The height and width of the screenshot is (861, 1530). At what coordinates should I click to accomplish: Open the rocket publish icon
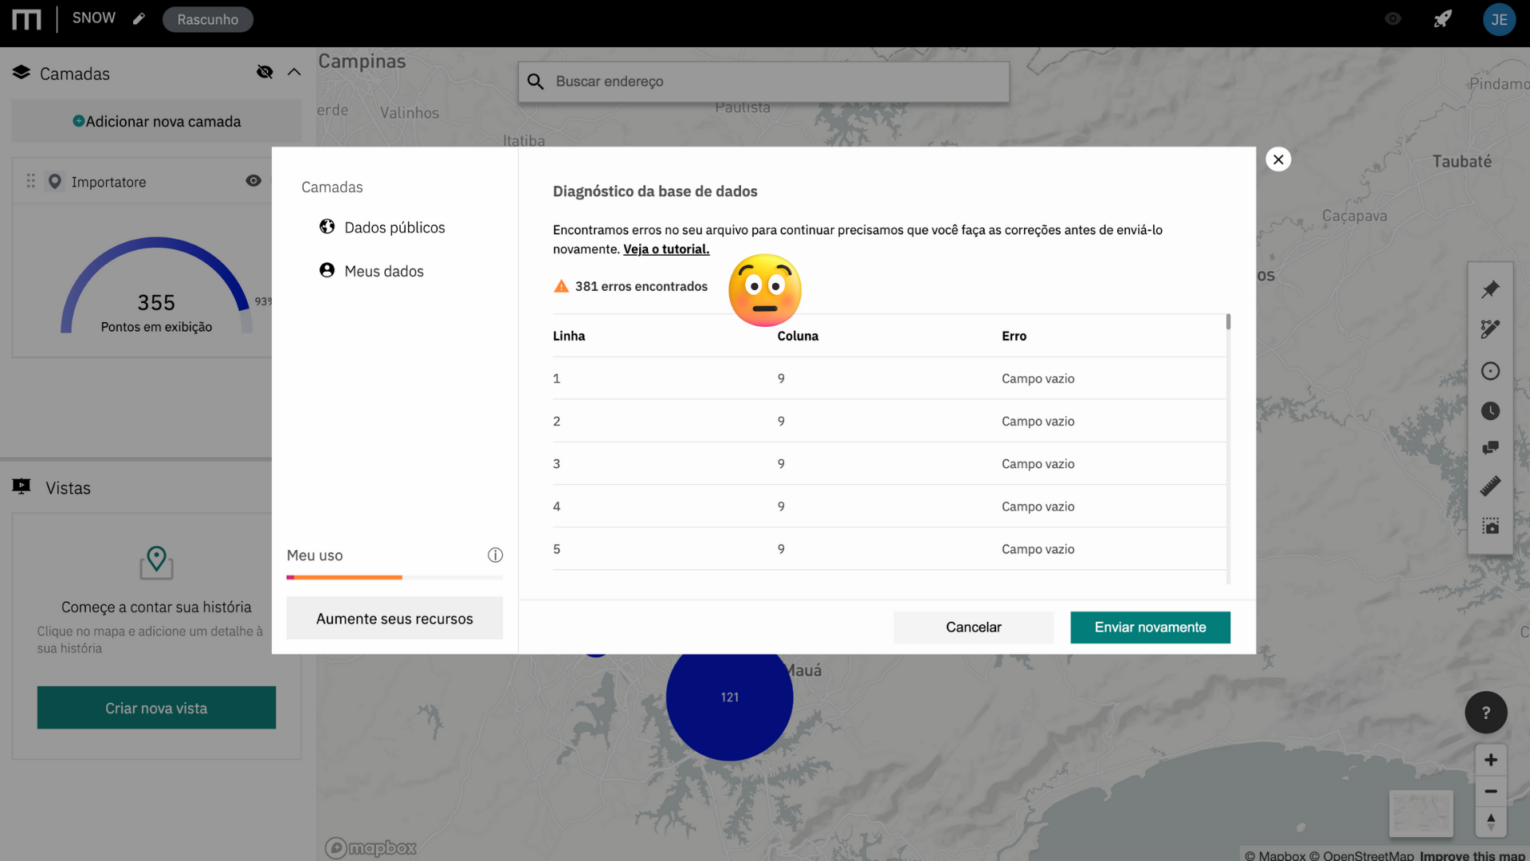1443,18
